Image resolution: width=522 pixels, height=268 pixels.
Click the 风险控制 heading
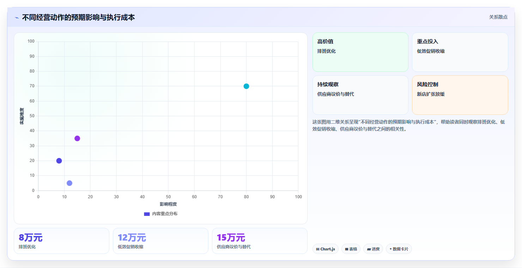tap(427, 85)
